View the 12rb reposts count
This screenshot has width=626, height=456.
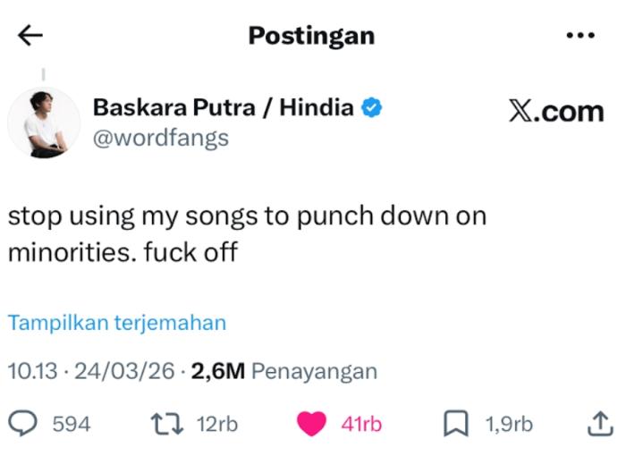(x=216, y=424)
